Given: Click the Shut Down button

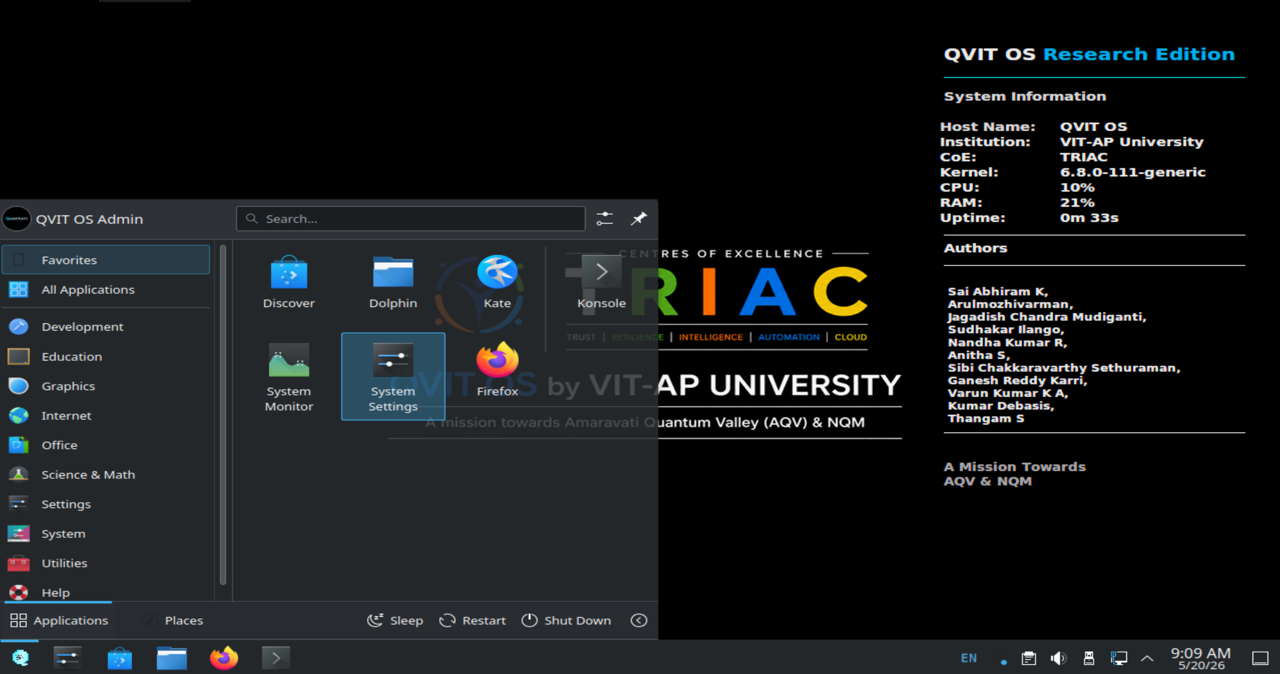Looking at the screenshot, I should (x=567, y=620).
